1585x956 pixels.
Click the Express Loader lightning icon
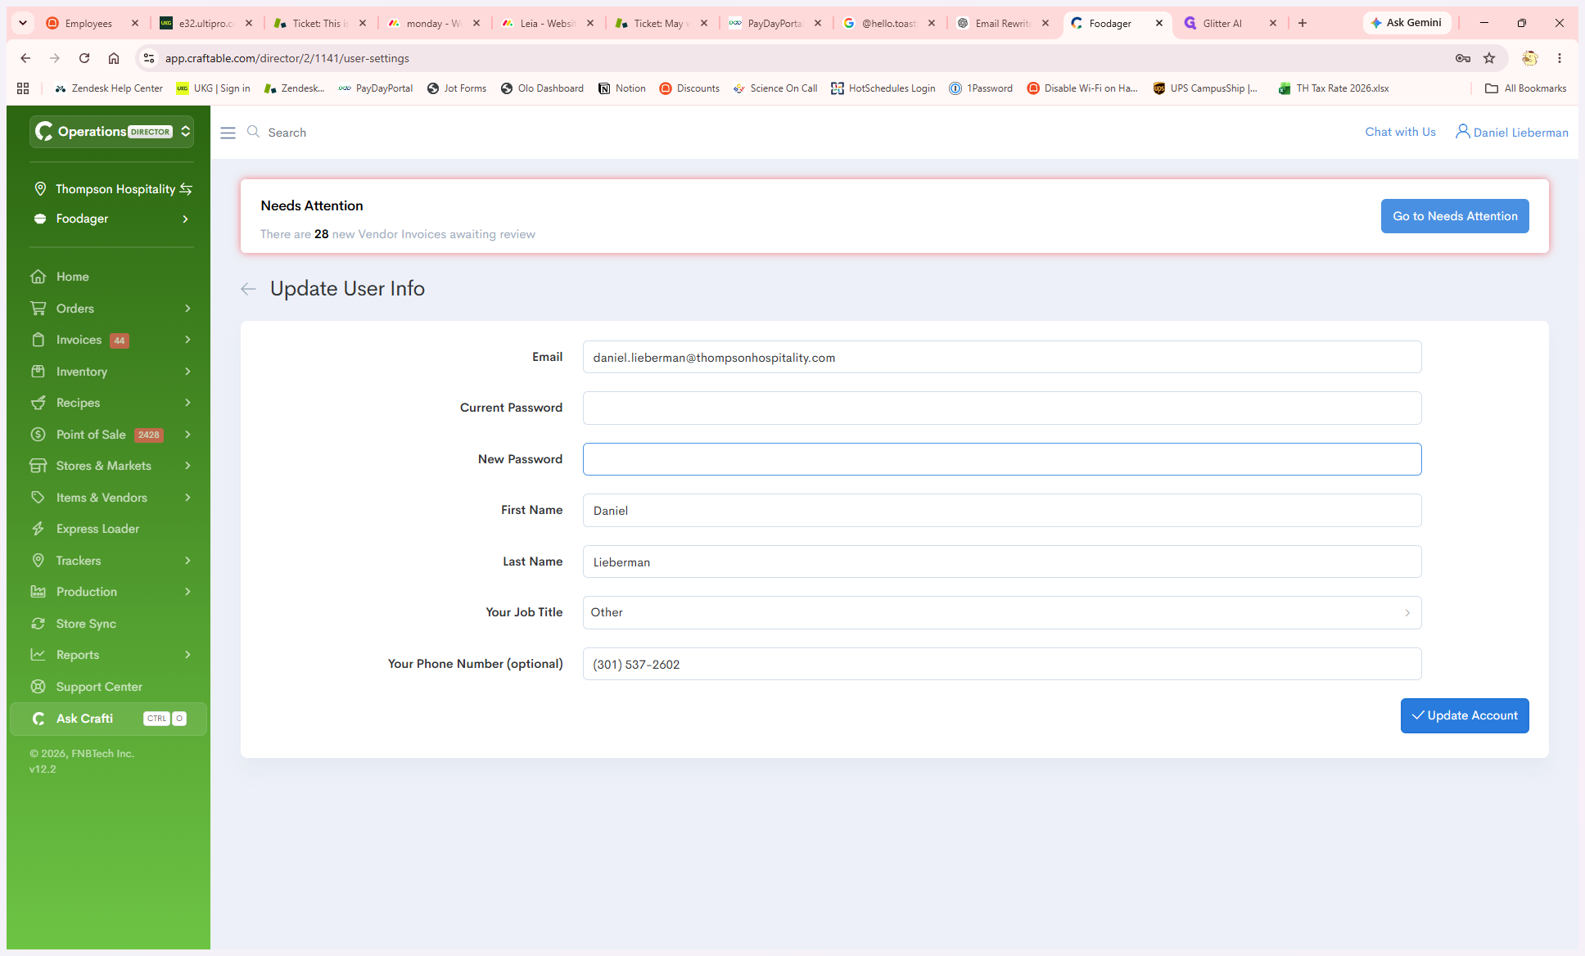(38, 529)
